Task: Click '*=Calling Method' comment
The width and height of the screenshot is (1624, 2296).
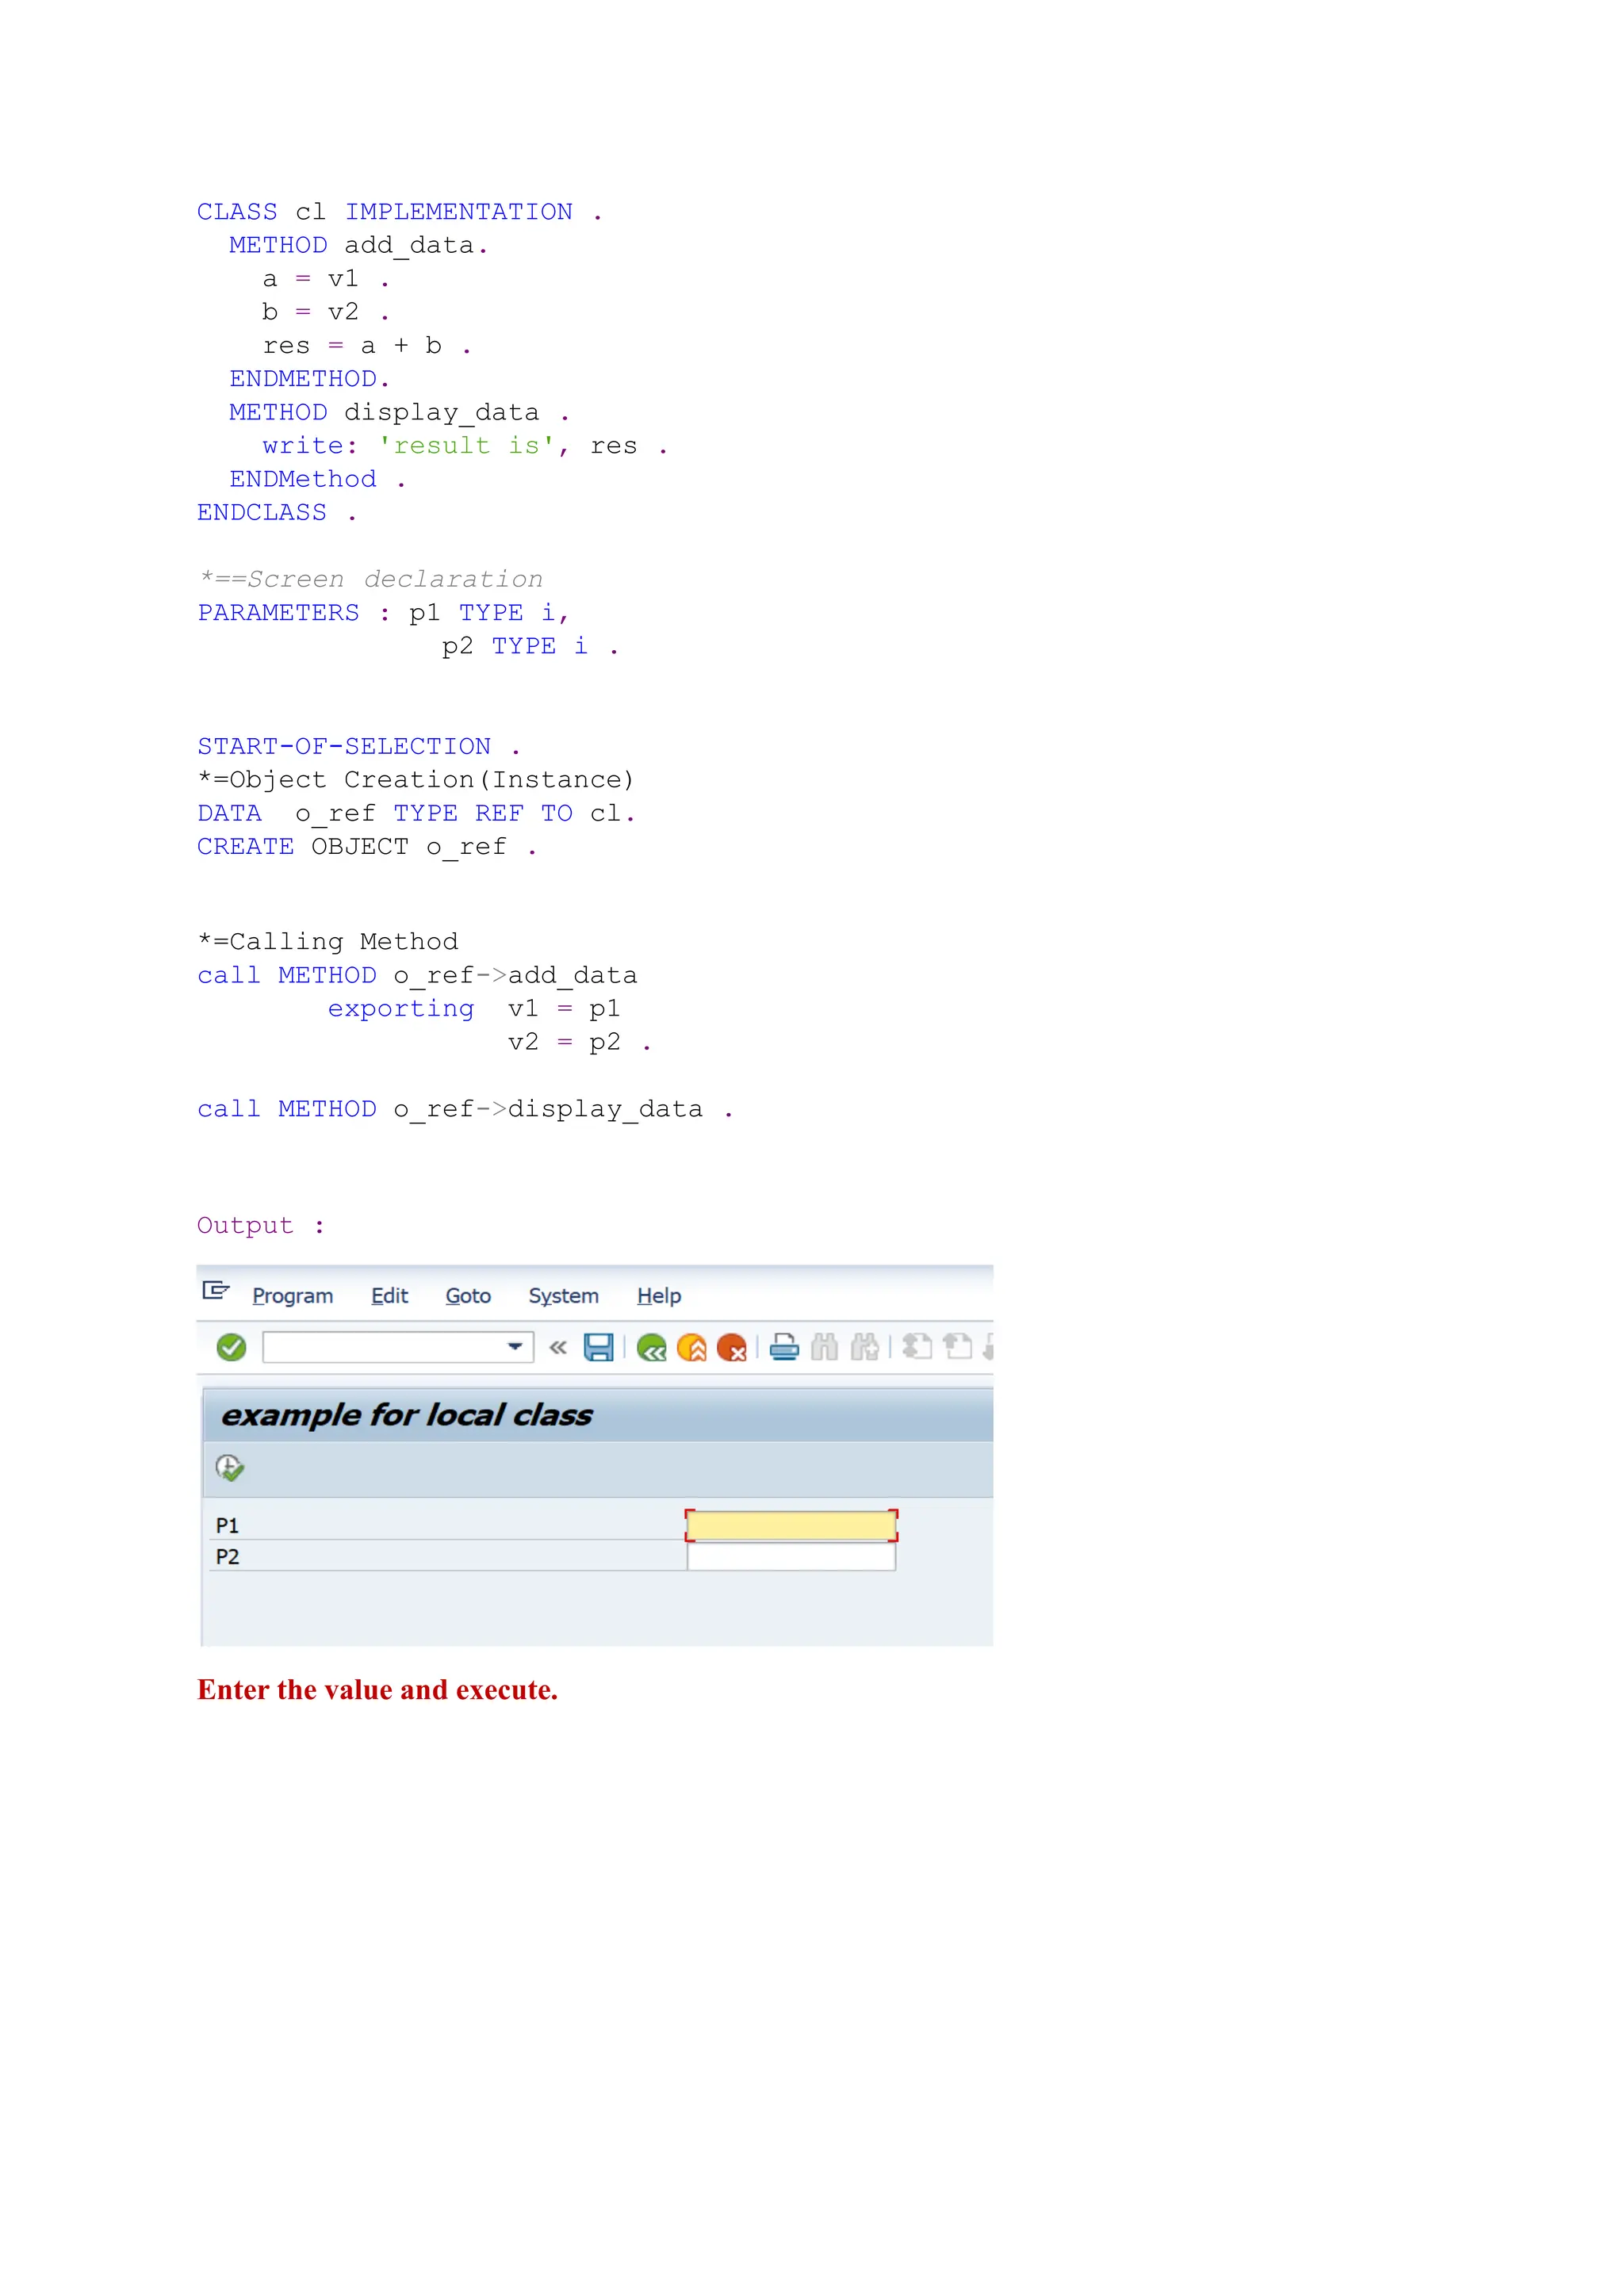Action: (x=328, y=942)
